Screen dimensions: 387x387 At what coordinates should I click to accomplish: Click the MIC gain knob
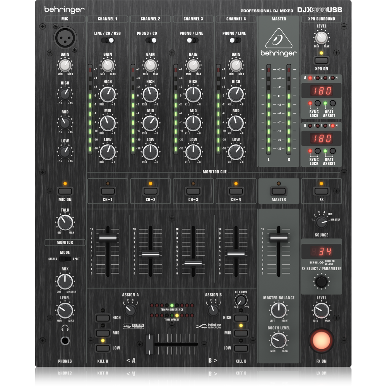coord(65,65)
